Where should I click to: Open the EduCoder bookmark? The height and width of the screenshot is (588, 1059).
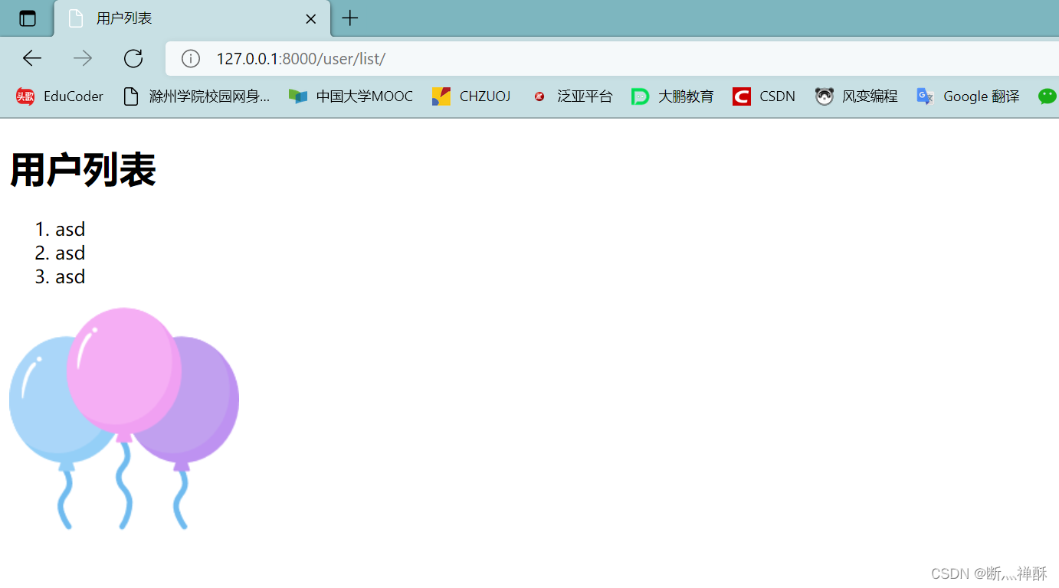59,96
